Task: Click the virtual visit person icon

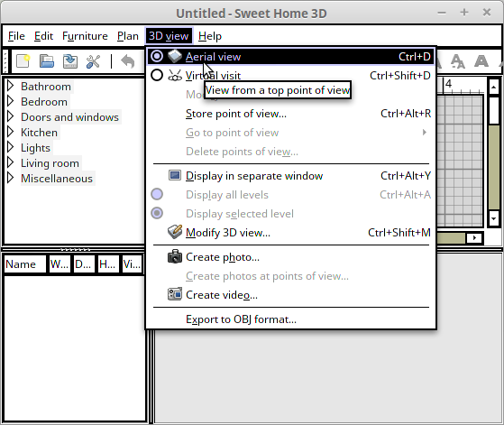Action: pyautogui.click(x=175, y=76)
